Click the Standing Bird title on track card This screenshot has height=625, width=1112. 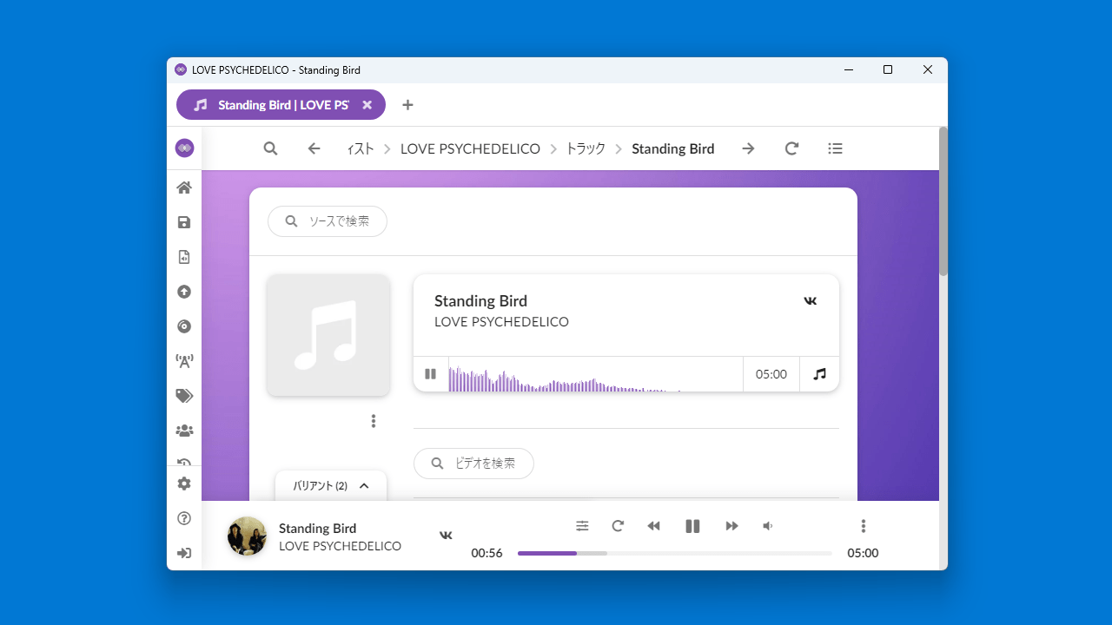point(480,301)
